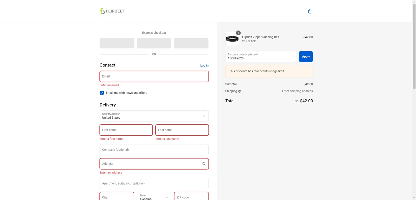Focus the Email input field
Screen dimensions: 416x200
click(x=154, y=76)
